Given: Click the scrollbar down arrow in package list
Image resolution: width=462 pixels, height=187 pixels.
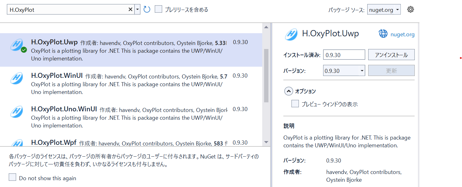Looking at the screenshot, I should click(x=267, y=142).
